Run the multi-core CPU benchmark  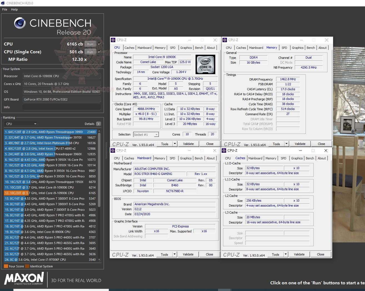tap(90, 44)
